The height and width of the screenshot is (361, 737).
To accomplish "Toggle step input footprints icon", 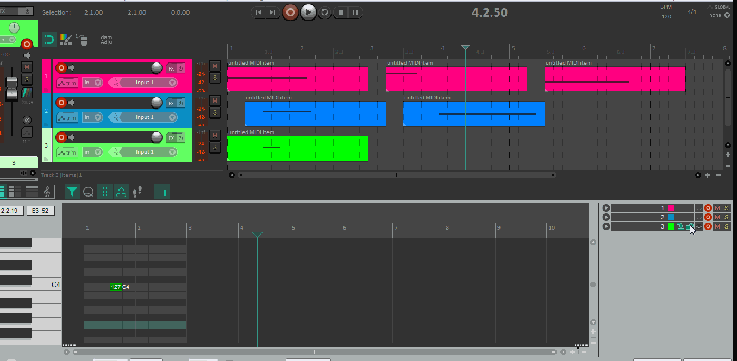I will [x=138, y=192].
